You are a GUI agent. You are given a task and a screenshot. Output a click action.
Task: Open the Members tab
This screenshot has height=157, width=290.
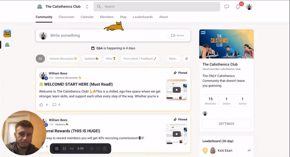point(107,17)
